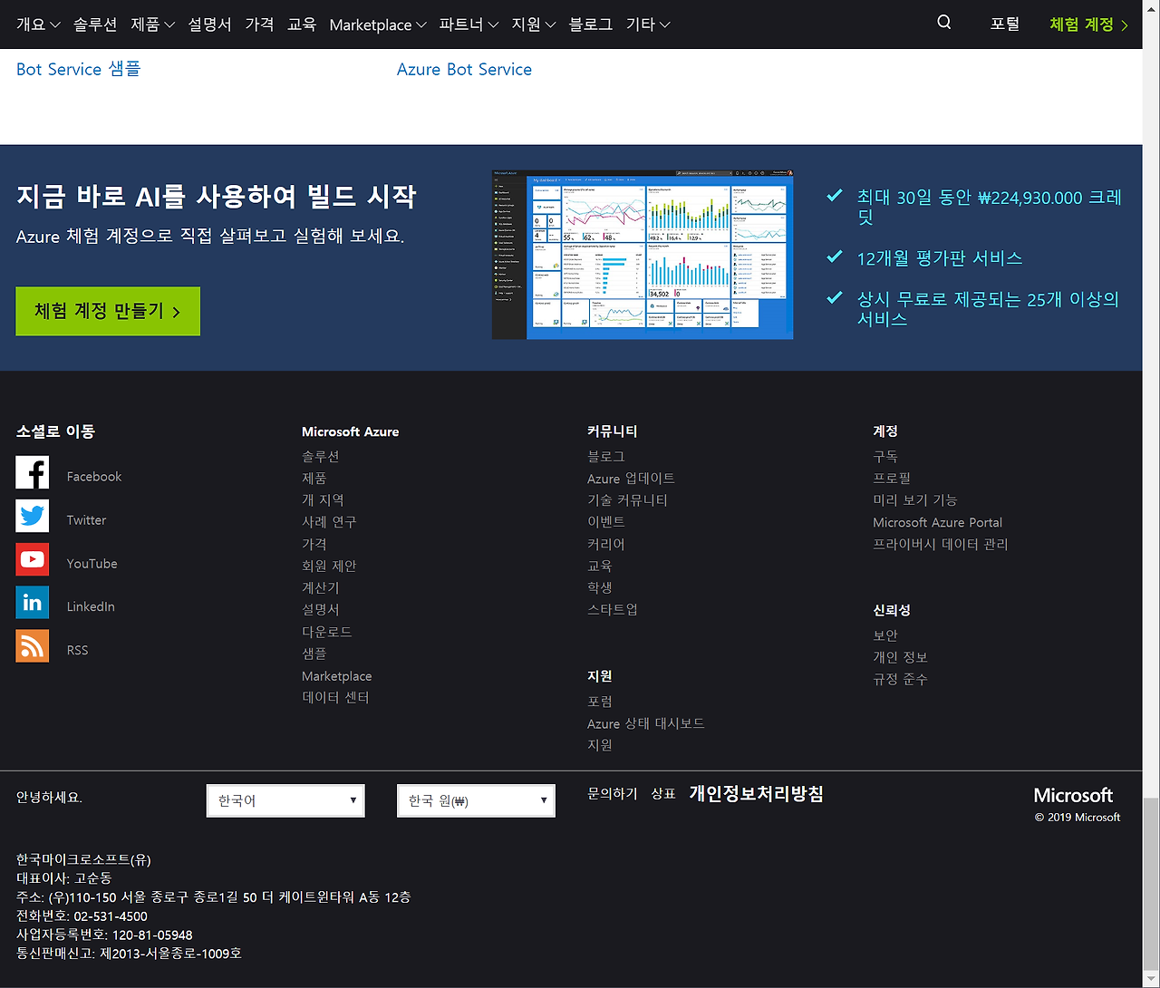Open 회원 제안 footer link
The width and height of the screenshot is (1160, 988).
click(x=330, y=566)
